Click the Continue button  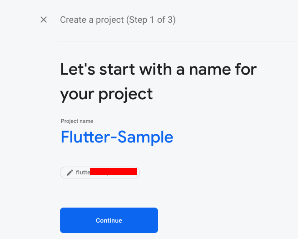tap(109, 220)
